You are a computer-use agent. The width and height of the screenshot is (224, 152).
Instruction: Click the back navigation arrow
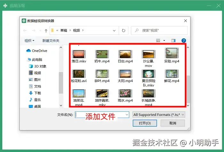pos(25,31)
